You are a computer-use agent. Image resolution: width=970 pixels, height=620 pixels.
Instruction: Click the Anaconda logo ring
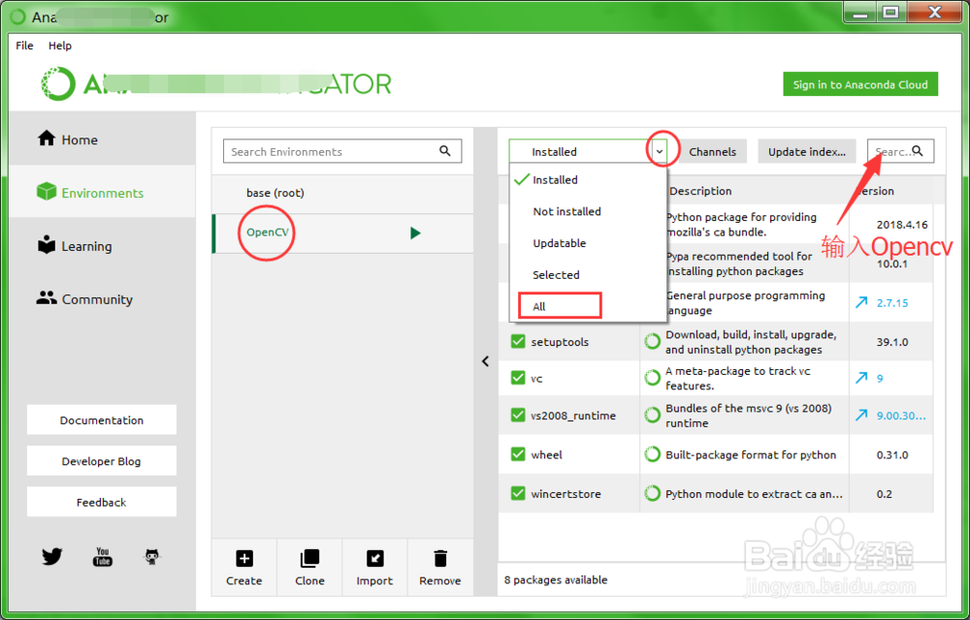click(58, 83)
